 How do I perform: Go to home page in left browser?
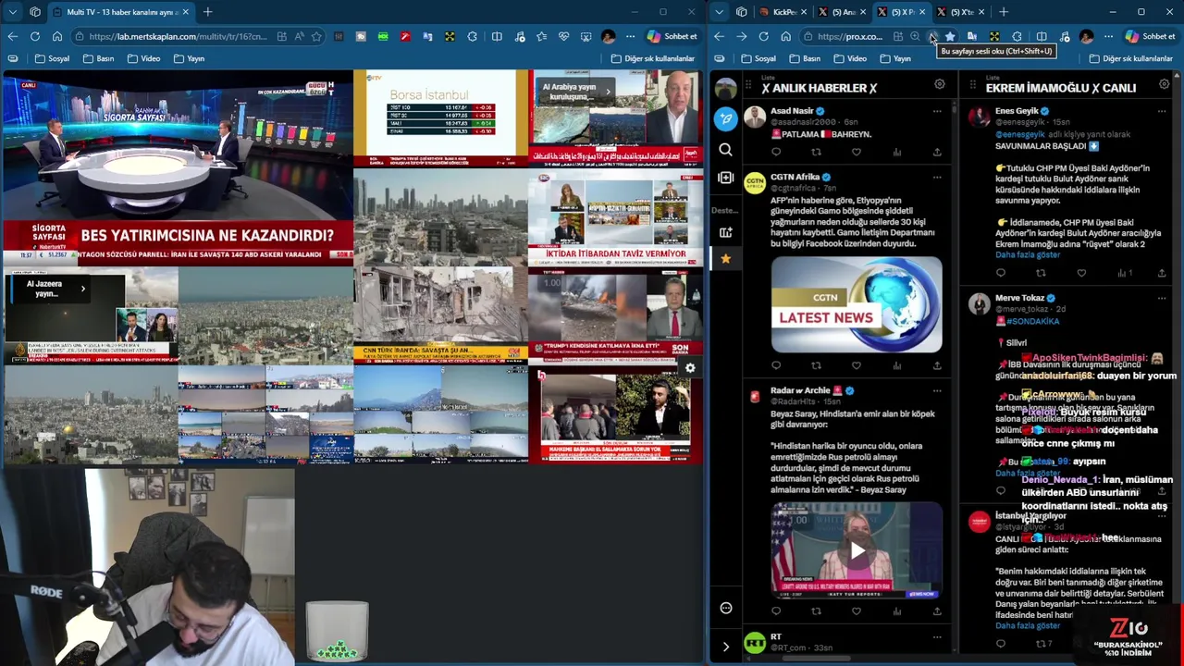click(57, 36)
